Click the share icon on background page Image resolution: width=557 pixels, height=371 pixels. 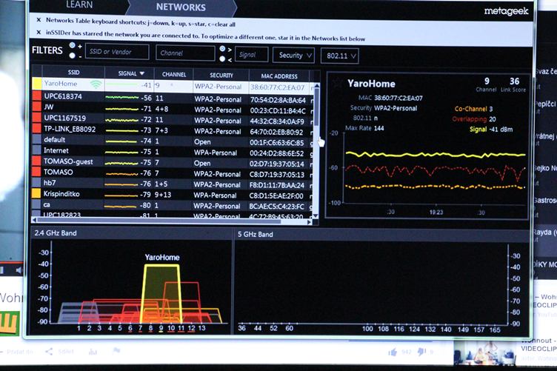coord(49,352)
